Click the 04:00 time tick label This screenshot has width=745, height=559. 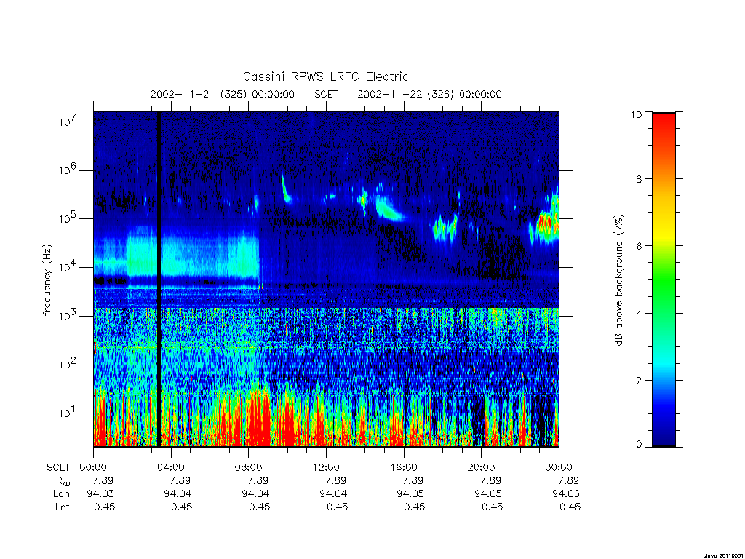170,467
